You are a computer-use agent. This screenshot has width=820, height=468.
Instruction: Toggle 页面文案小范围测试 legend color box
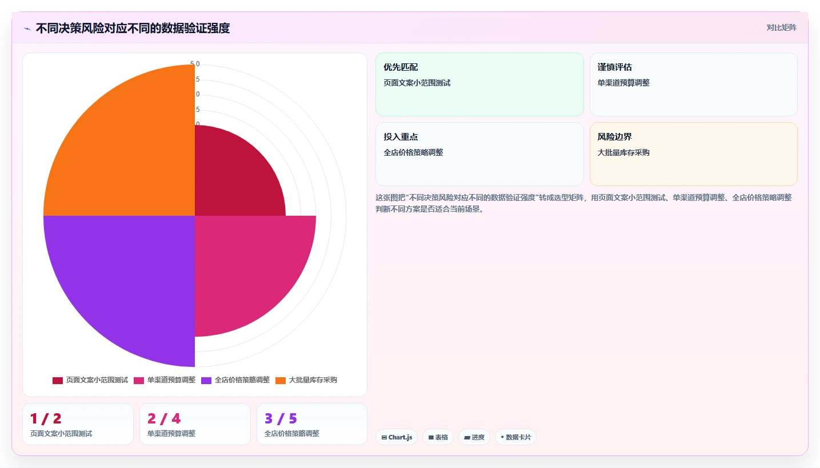[x=58, y=381]
